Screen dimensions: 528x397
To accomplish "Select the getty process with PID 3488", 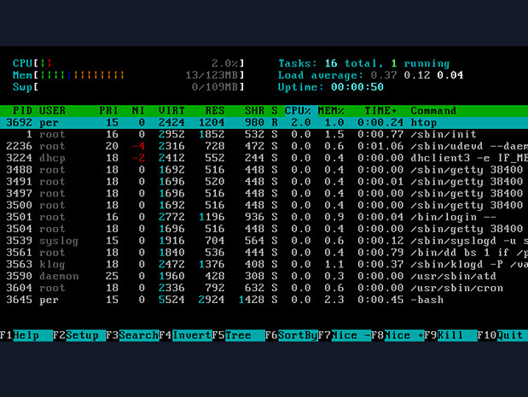I will click(x=264, y=170).
